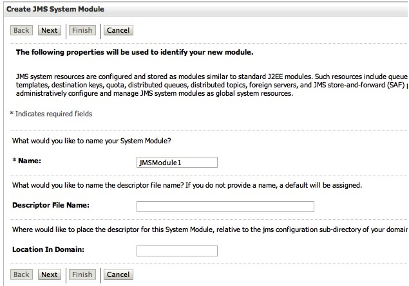Proceed with the bottom Next button
This screenshot has height=286, width=409.
(x=49, y=274)
